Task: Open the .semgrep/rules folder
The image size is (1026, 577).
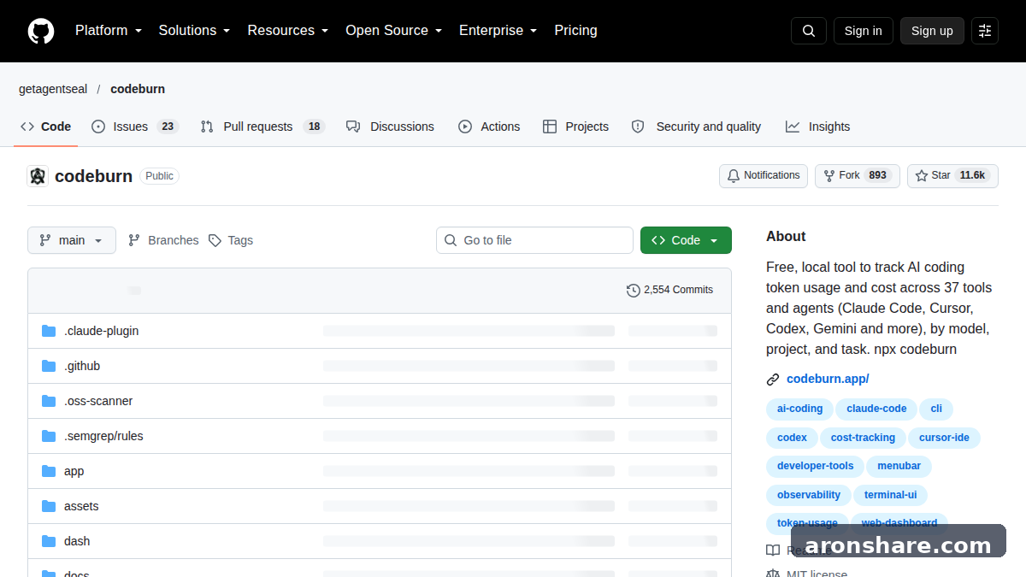Action: 103,436
